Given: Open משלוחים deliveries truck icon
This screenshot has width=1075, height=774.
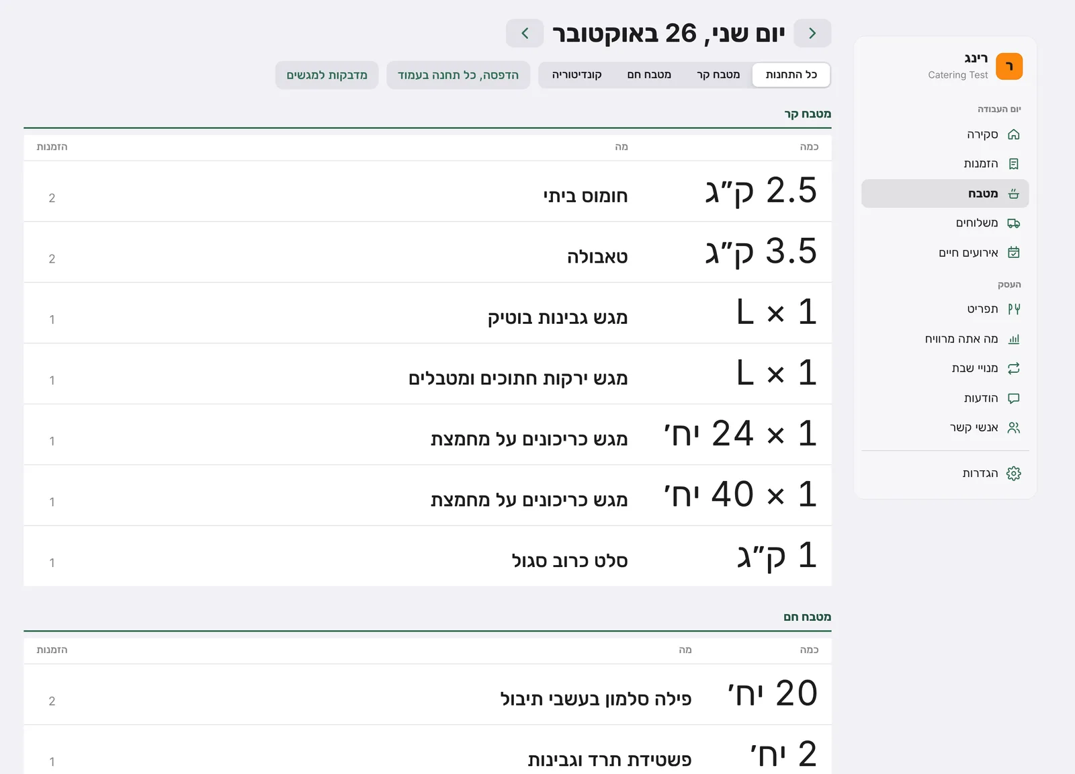Looking at the screenshot, I should (x=1014, y=223).
